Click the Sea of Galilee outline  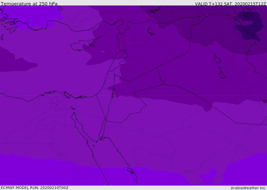[114, 75]
